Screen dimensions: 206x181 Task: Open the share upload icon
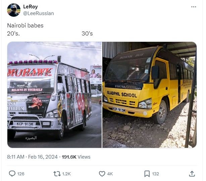192,174
